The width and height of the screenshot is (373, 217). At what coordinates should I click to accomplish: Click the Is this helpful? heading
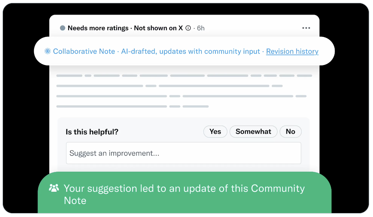92,132
